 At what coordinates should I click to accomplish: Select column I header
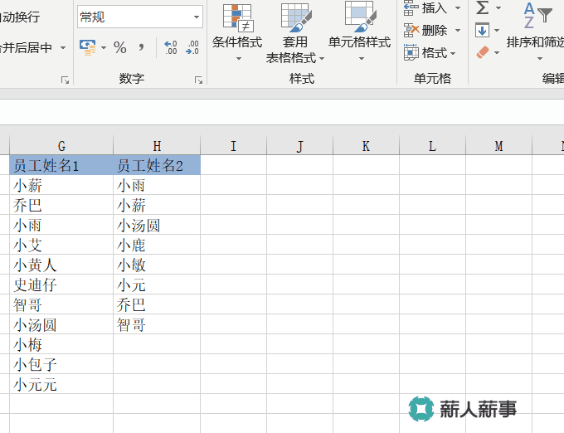(233, 146)
